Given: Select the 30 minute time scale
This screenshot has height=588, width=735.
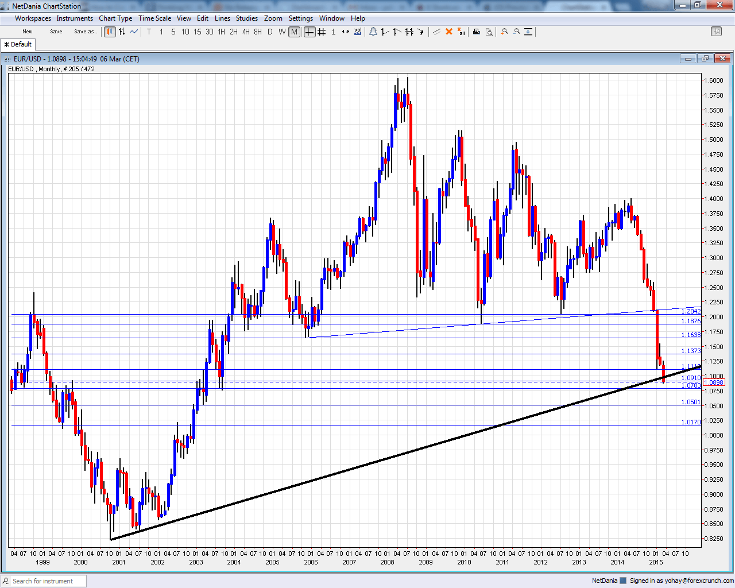Looking at the screenshot, I should coord(210,32).
